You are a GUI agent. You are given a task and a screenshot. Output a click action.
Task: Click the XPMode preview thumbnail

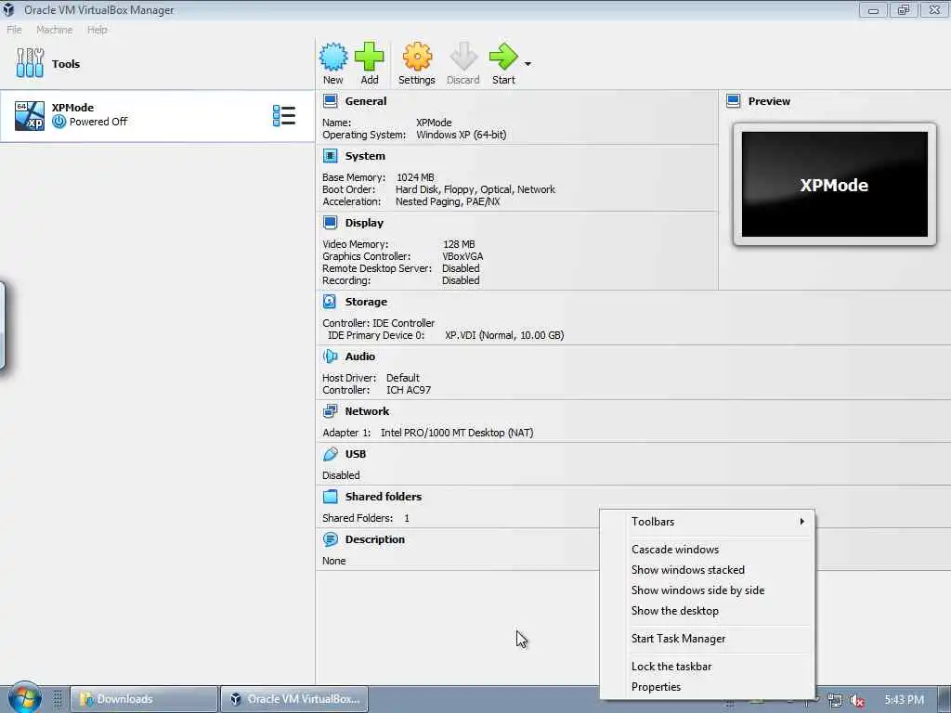(835, 185)
